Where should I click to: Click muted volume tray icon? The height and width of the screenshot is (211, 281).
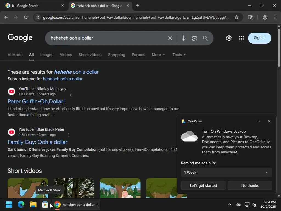[x=254, y=204]
